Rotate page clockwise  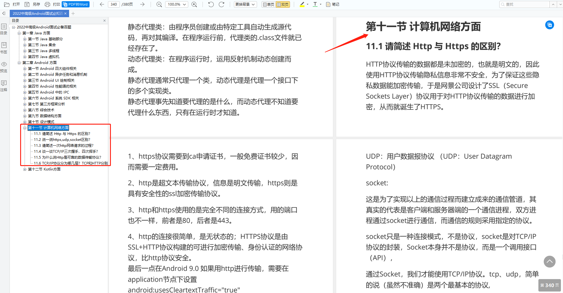(x=221, y=4)
